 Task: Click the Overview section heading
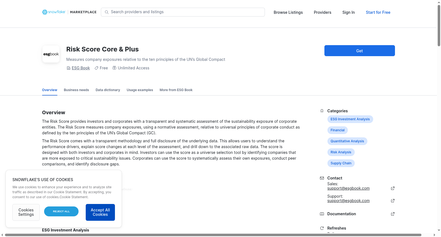pyautogui.click(x=53, y=113)
